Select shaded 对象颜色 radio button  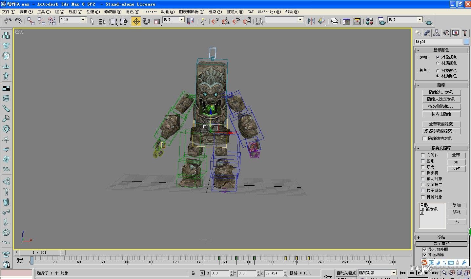(438, 71)
